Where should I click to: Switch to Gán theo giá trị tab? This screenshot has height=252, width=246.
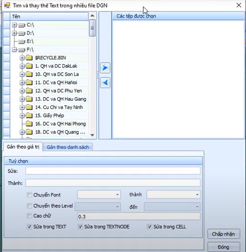click(23, 147)
